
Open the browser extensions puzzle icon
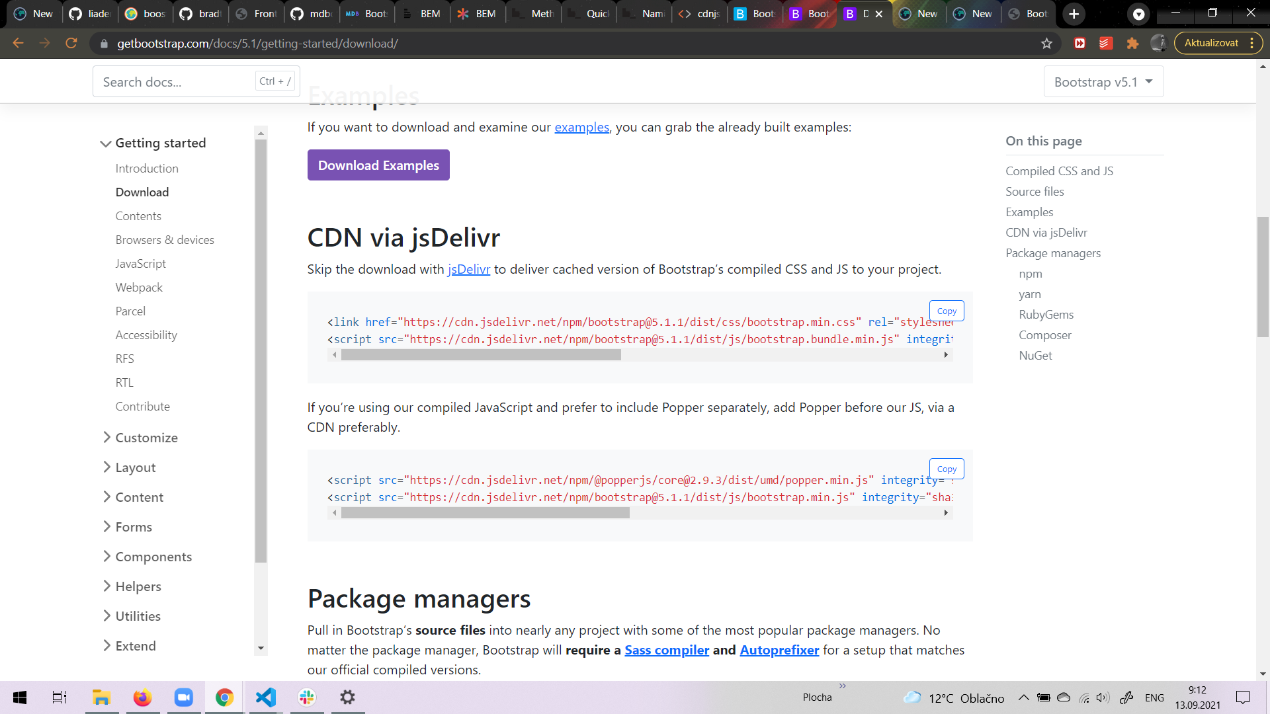pyautogui.click(x=1132, y=43)
